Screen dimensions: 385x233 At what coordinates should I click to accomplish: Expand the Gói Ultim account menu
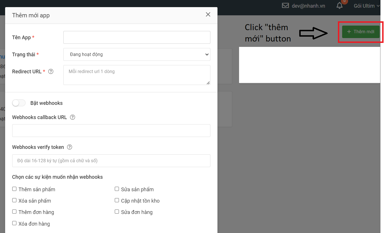[x=367, y=6]
